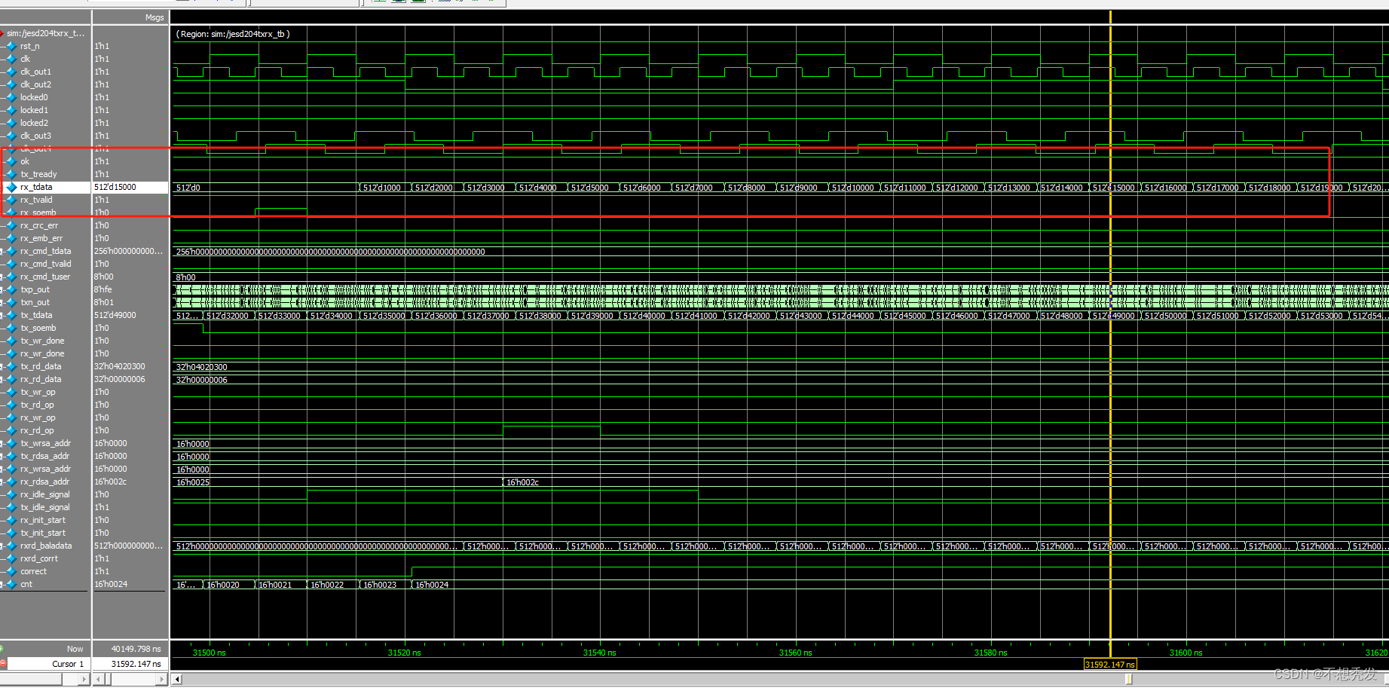Click the signal icon next to tx_init_start
Image resolution: width=1389 pixels, height=688 pixels.
[x=12, y=533]
